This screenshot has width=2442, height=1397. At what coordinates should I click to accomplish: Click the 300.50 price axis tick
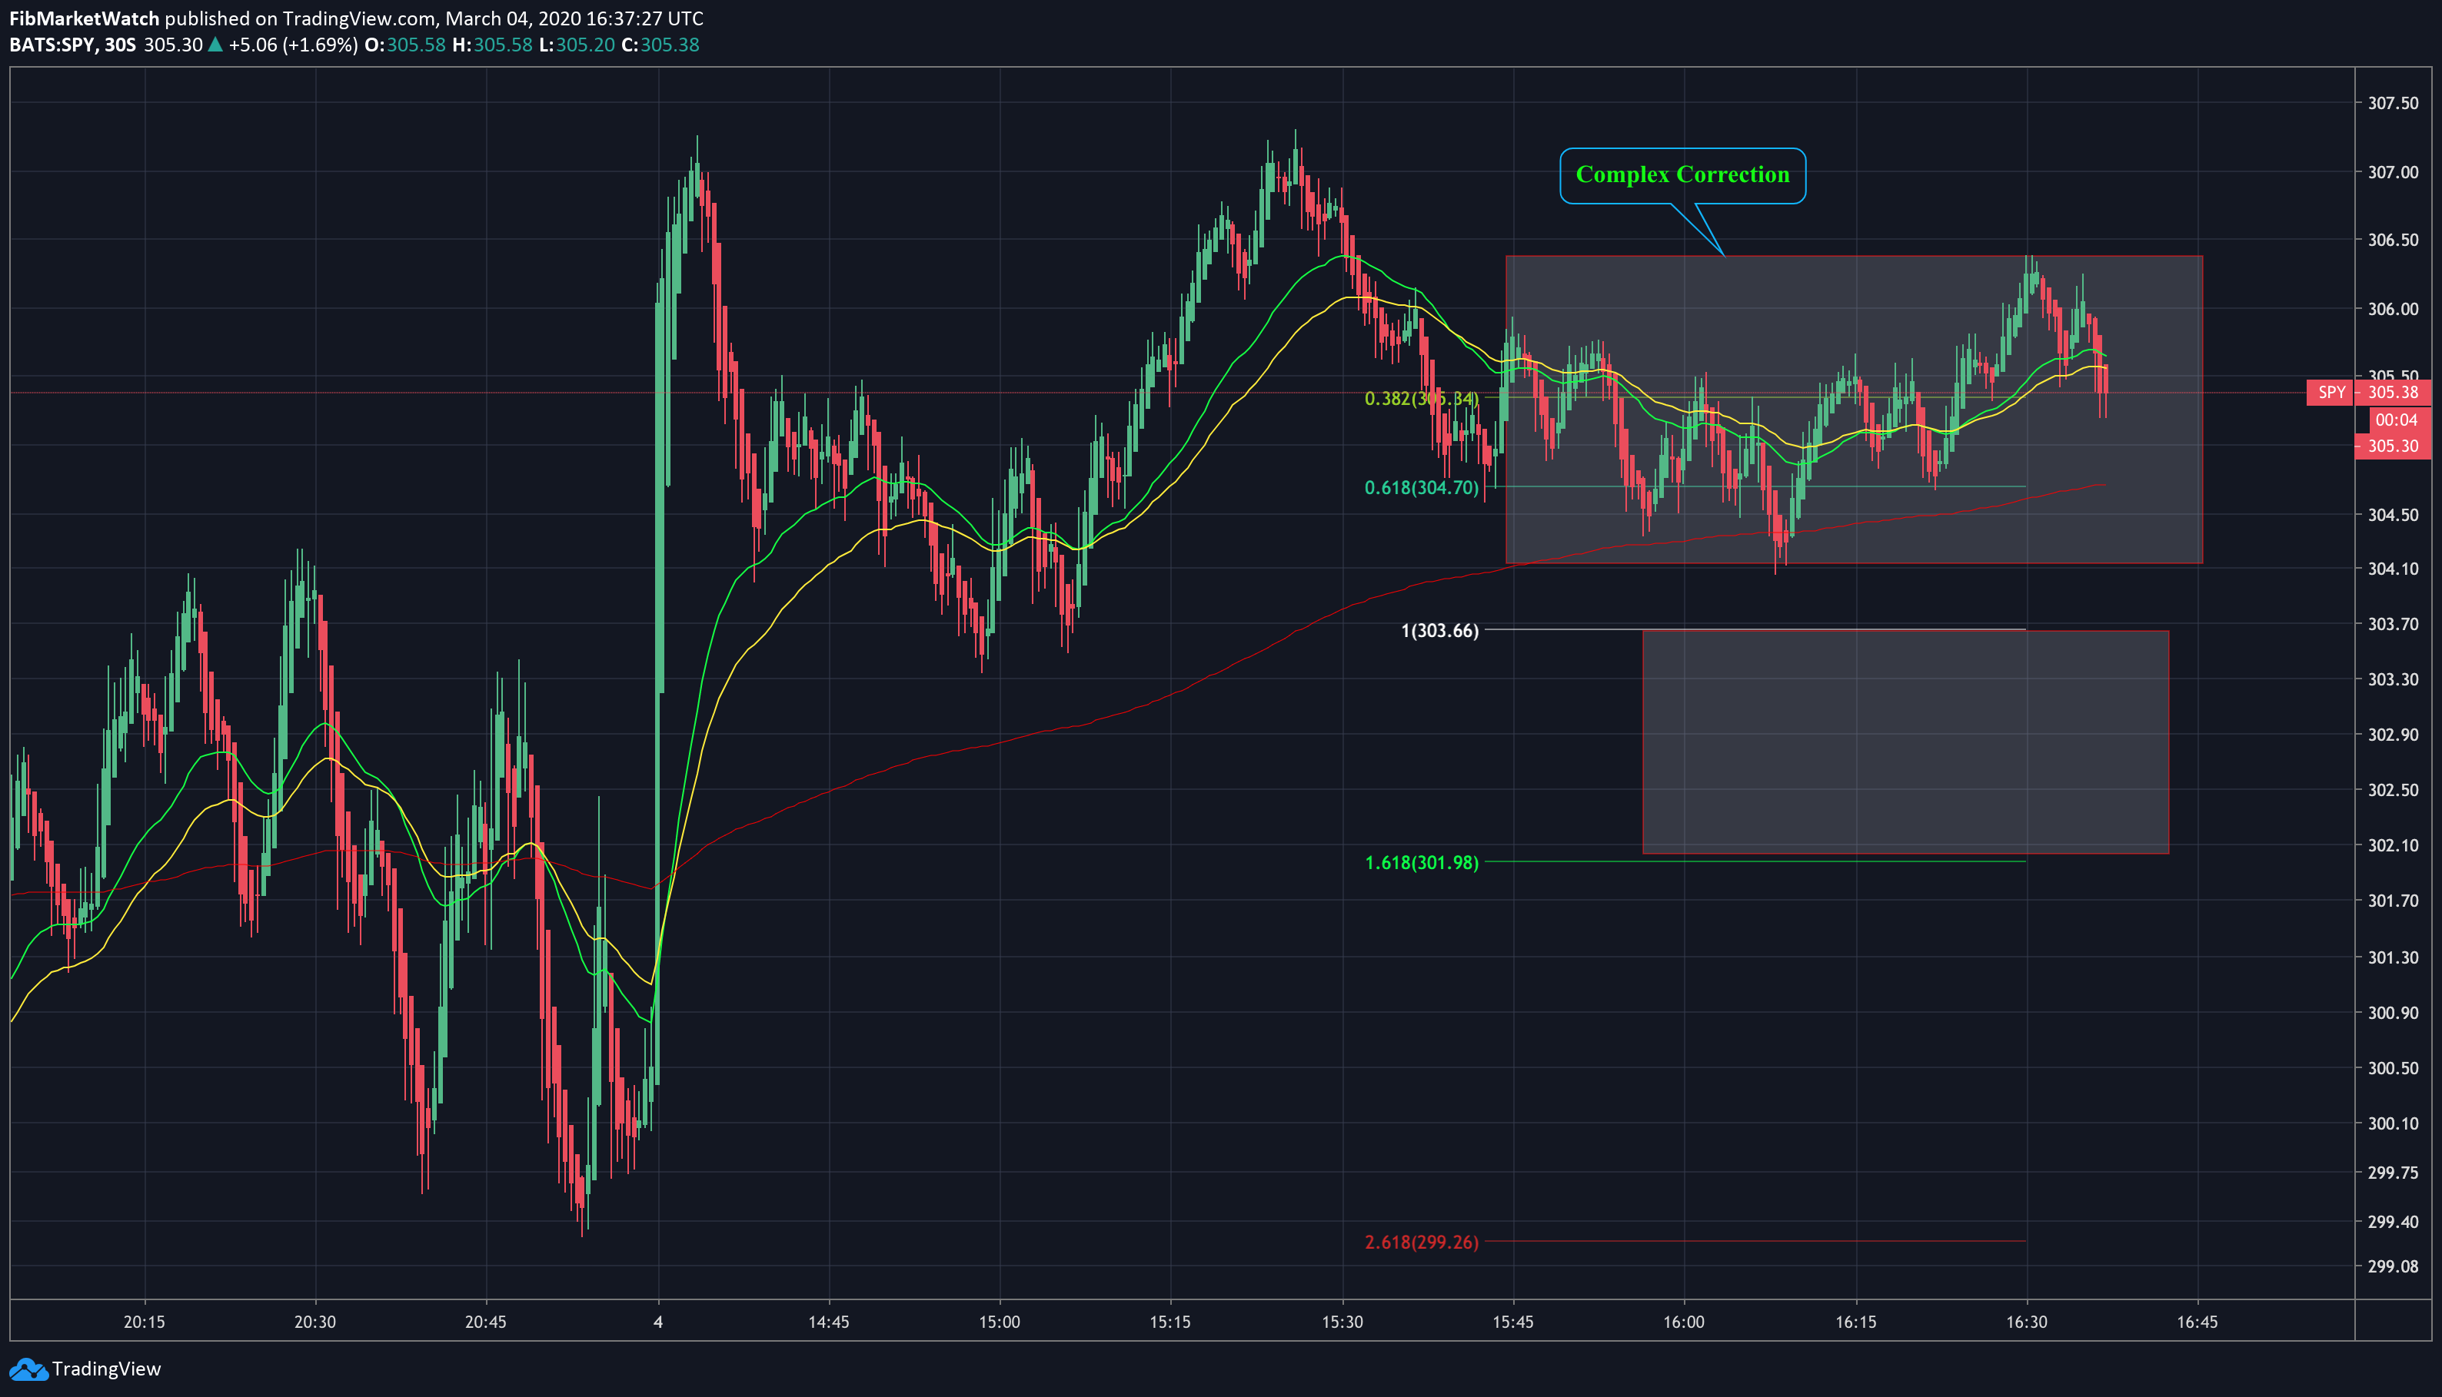(x=2393, y=1068)
